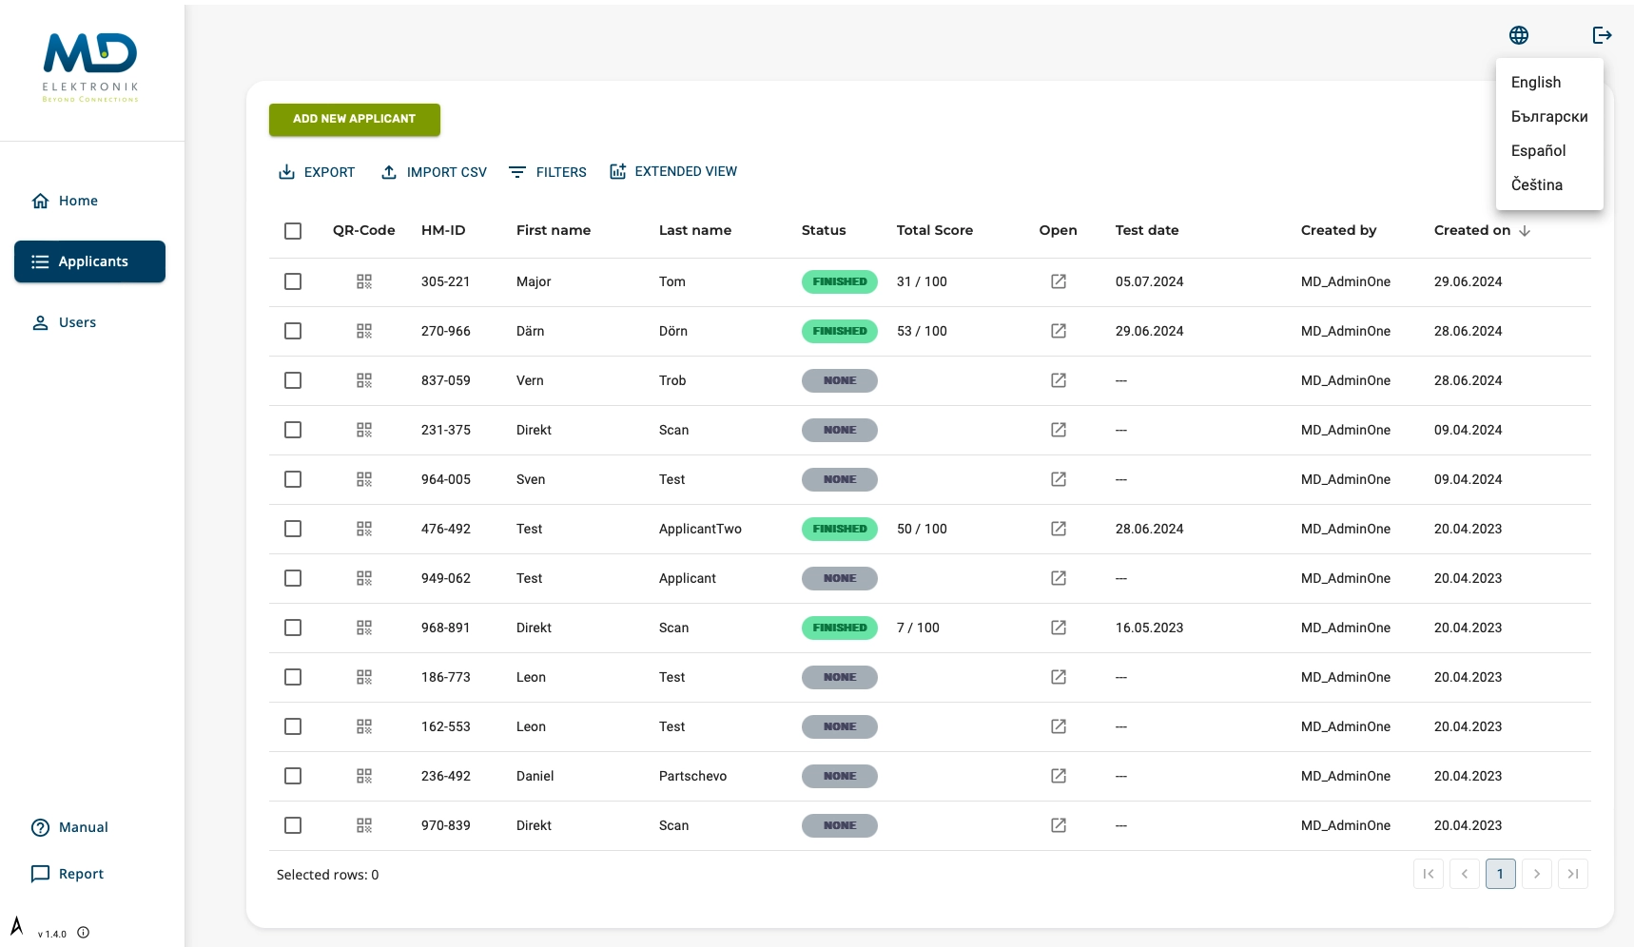Sort by Created on arrow

(1525, 231)
